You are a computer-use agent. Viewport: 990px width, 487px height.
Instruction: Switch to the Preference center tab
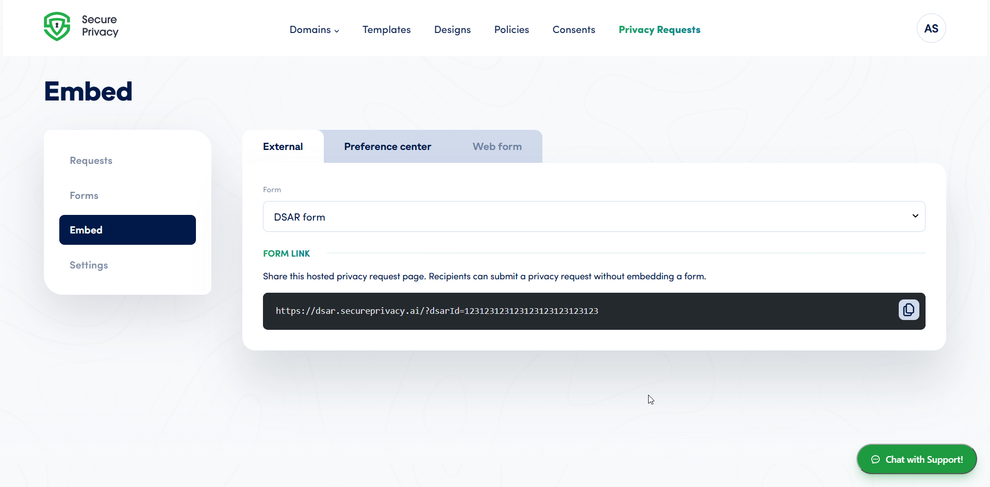tap(388, 146)
